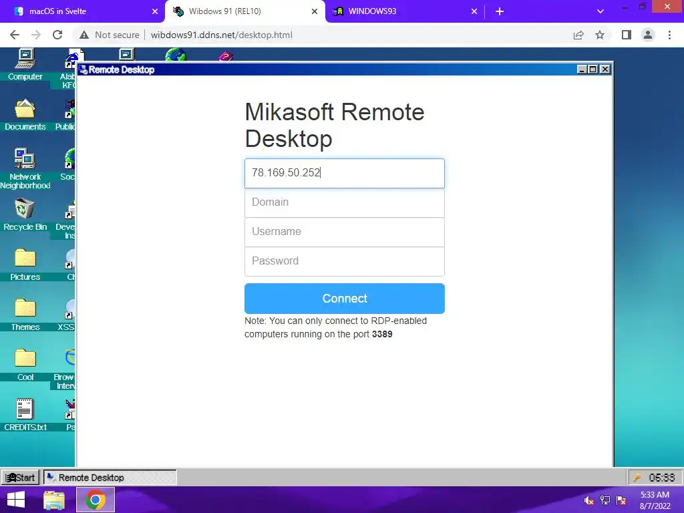Share this page icon
Image resolution: width=684 pixels, height=513 pixels.
pos(578,35)
